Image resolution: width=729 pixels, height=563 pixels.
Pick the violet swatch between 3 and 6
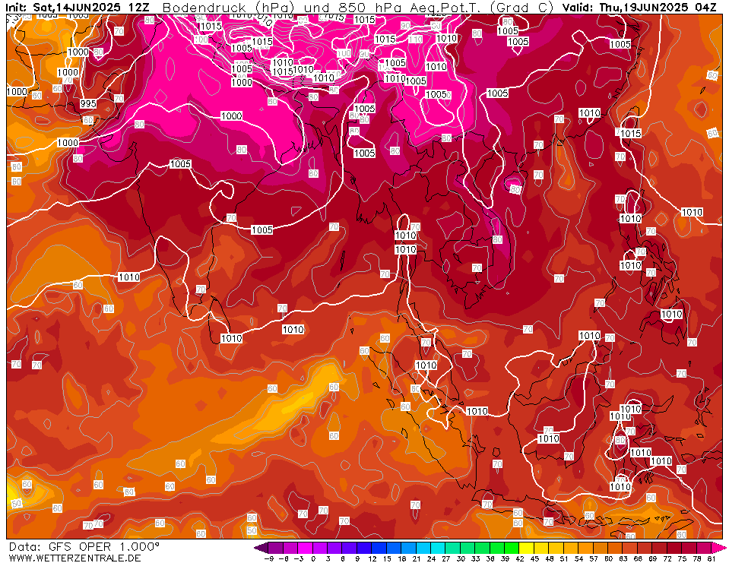point(335,547)
